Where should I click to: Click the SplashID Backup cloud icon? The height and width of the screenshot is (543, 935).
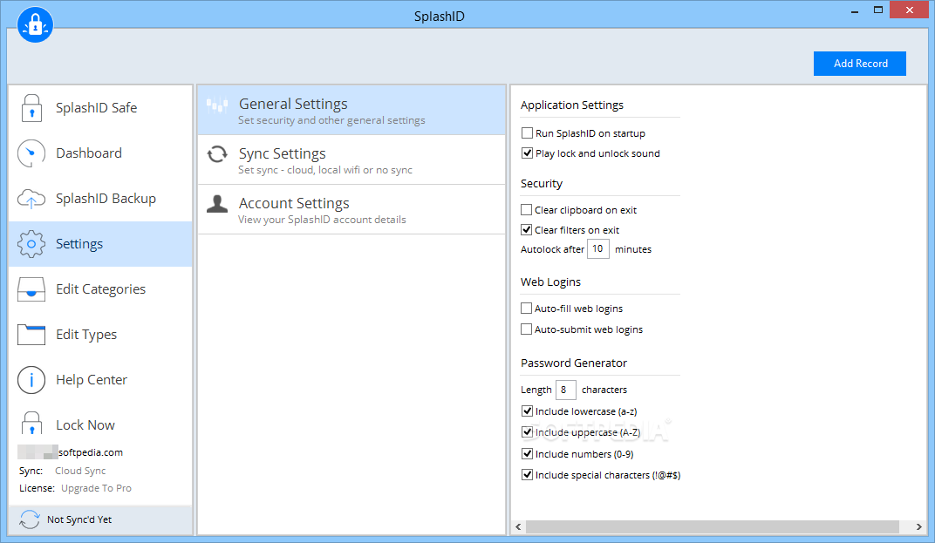tap(31, 199)
